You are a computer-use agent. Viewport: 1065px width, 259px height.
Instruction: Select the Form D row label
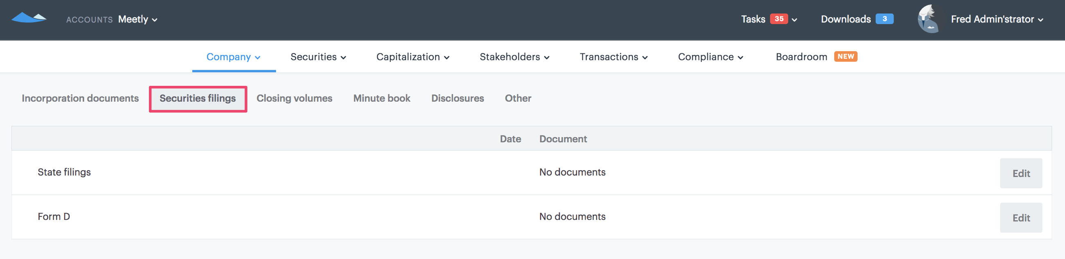[x=54, y=217]
